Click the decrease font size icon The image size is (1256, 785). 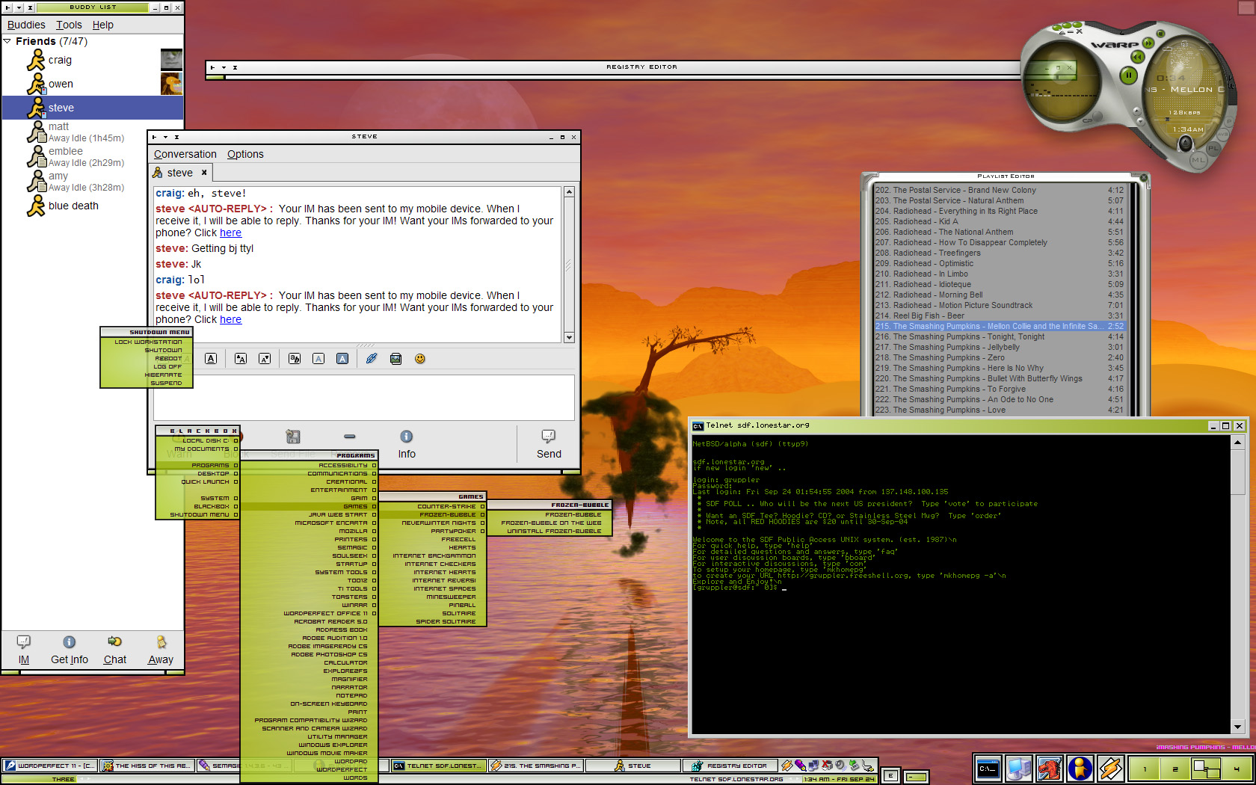click(265, 359)
